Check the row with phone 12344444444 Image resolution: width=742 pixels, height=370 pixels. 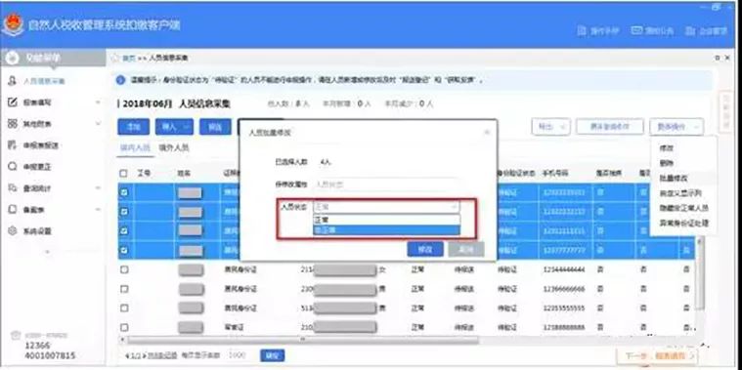(x=124, y=269)
